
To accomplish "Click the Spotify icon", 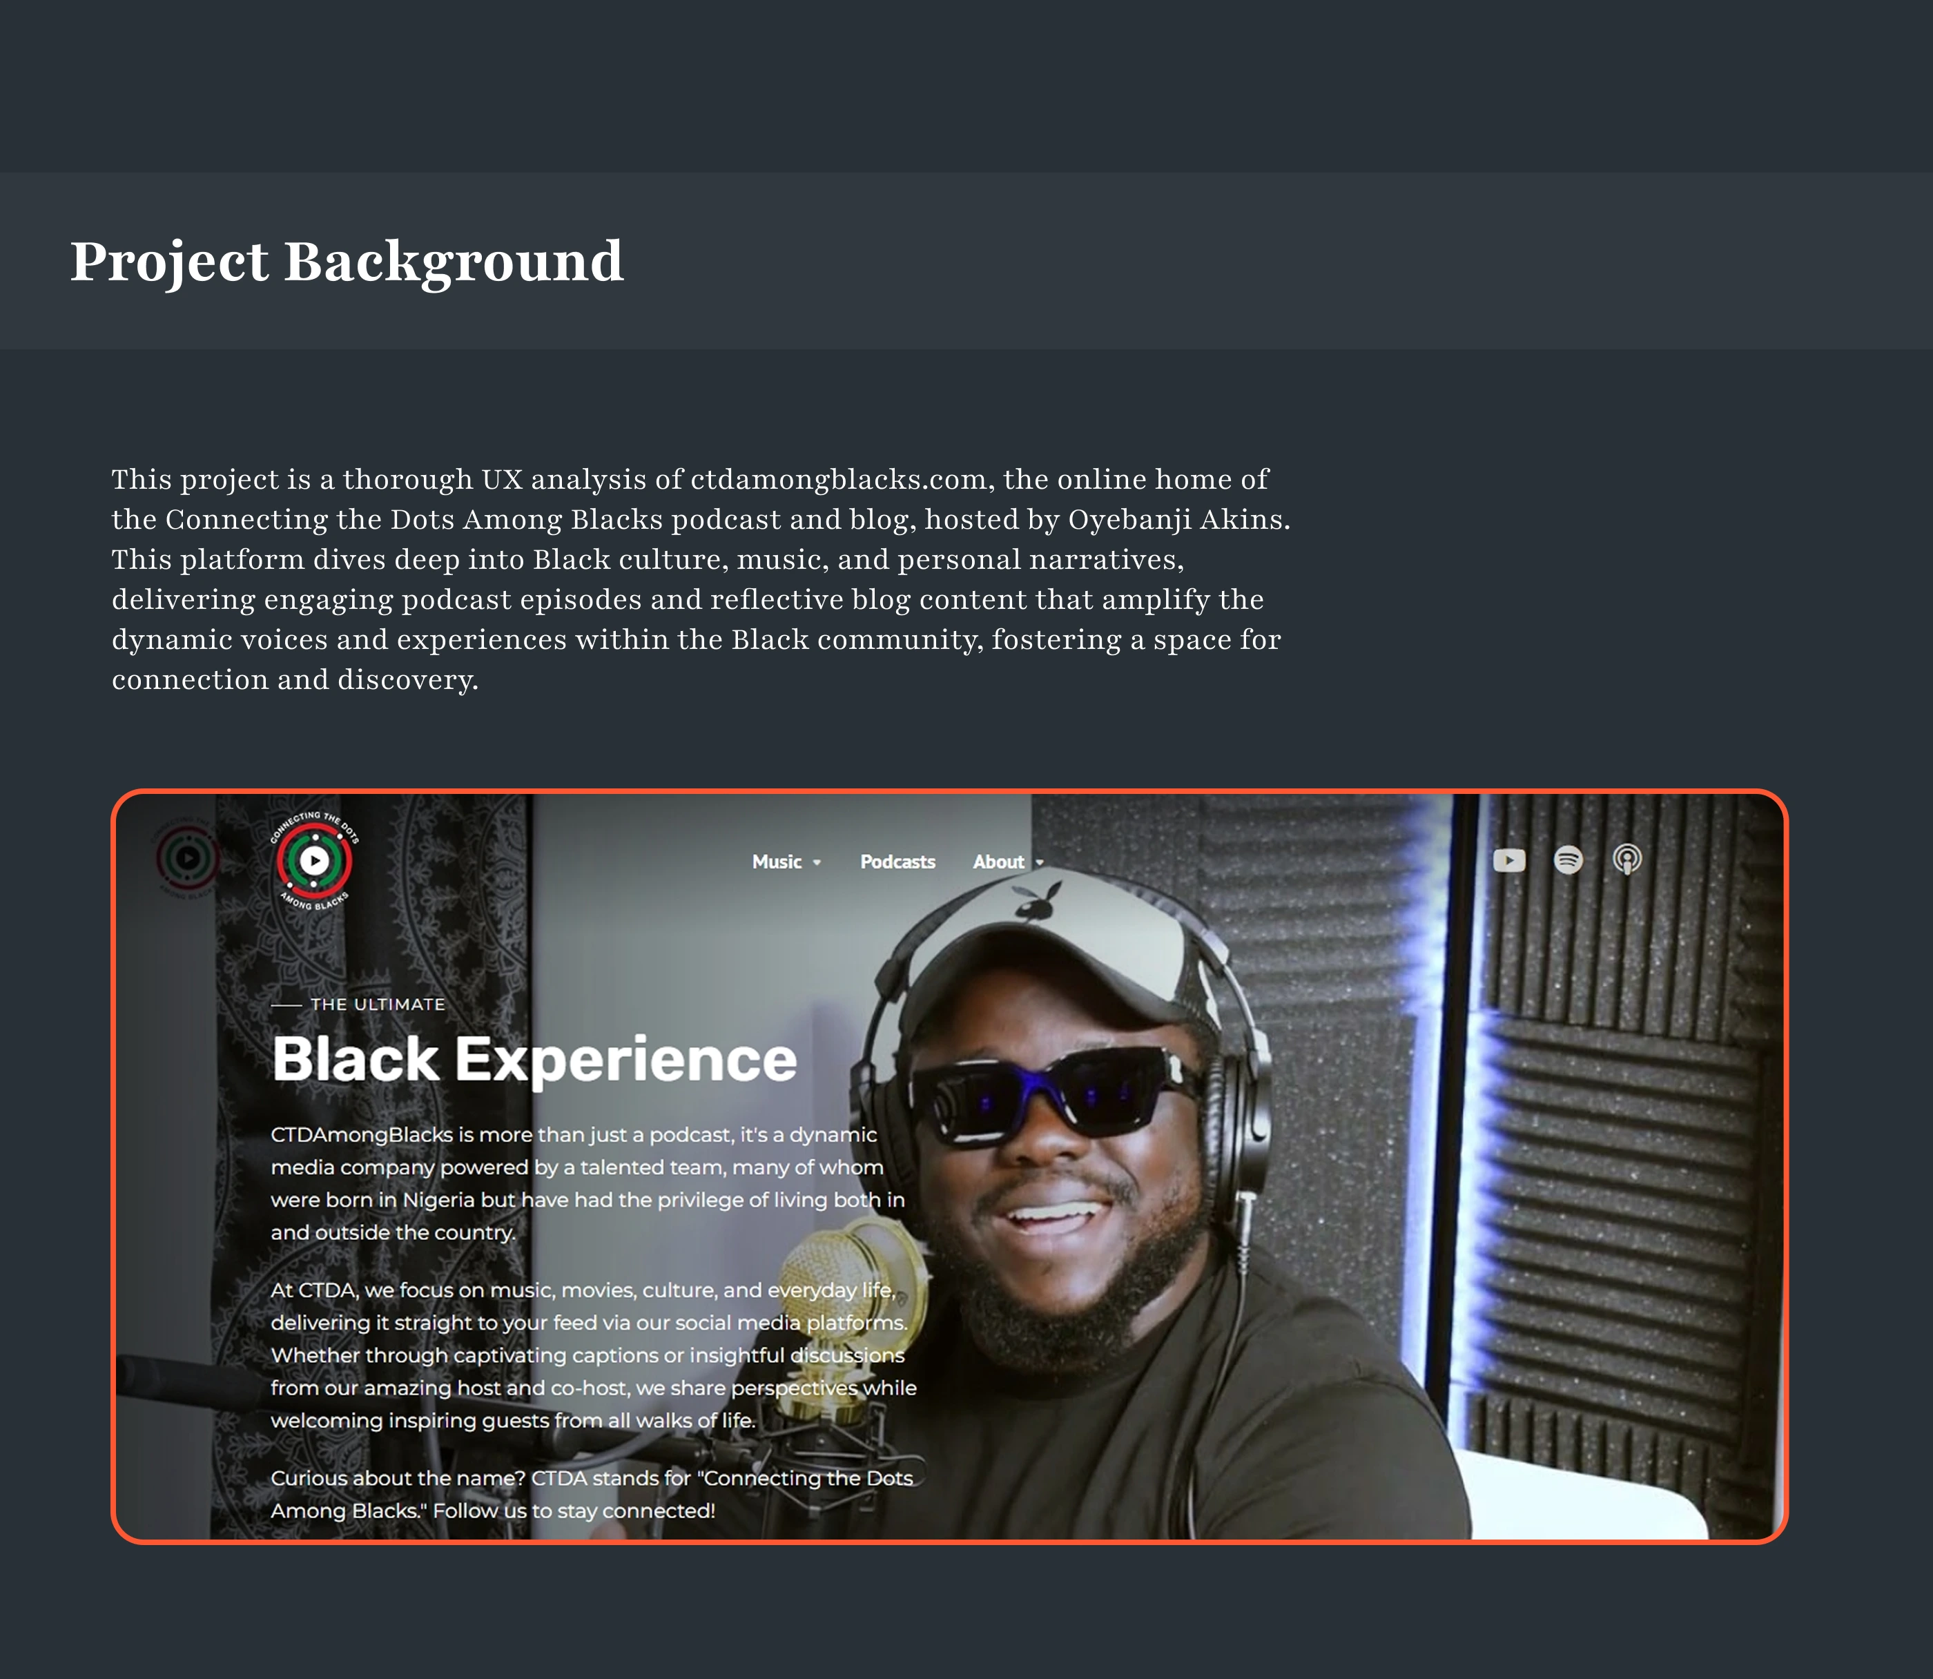I will coord(1568,859).
